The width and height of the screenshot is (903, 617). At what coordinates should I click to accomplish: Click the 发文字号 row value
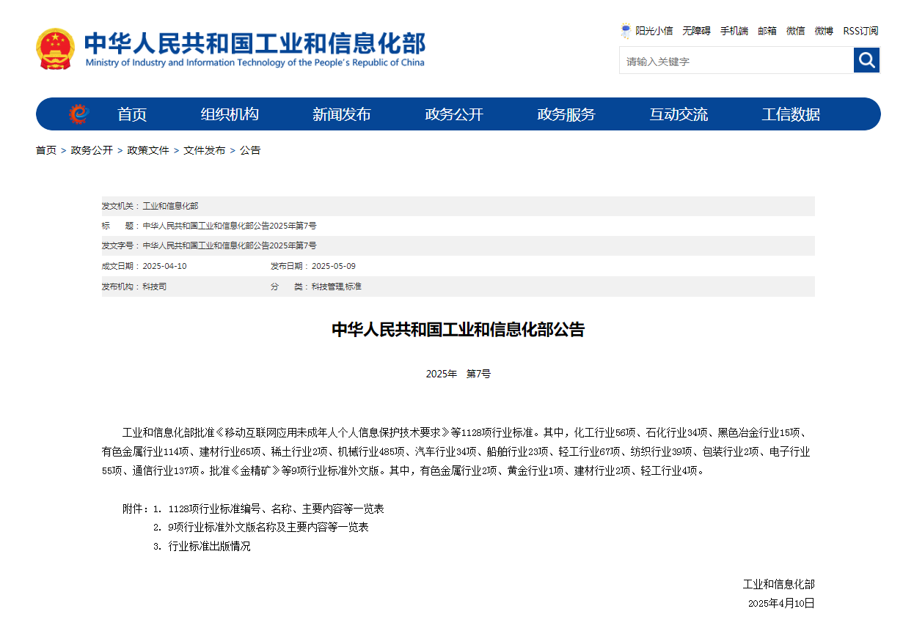(230, 245)
